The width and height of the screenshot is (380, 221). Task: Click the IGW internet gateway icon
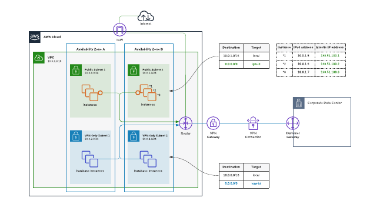pyautogui.click(x=119, y=30)
